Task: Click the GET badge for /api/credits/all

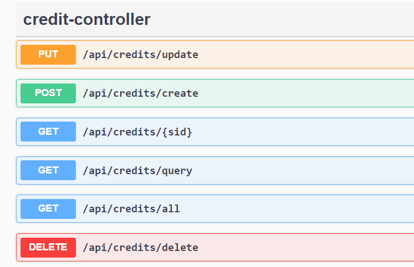Action: click(48, 209)
